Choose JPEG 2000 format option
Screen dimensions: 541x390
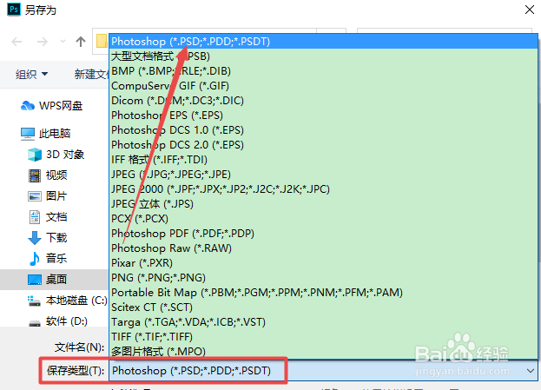[x=323, y=189]
